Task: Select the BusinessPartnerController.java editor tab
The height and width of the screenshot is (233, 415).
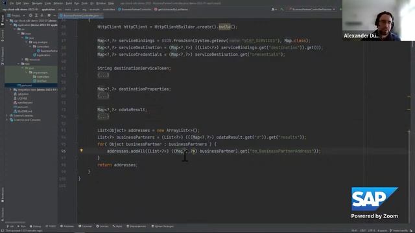Action: (80, 16)
